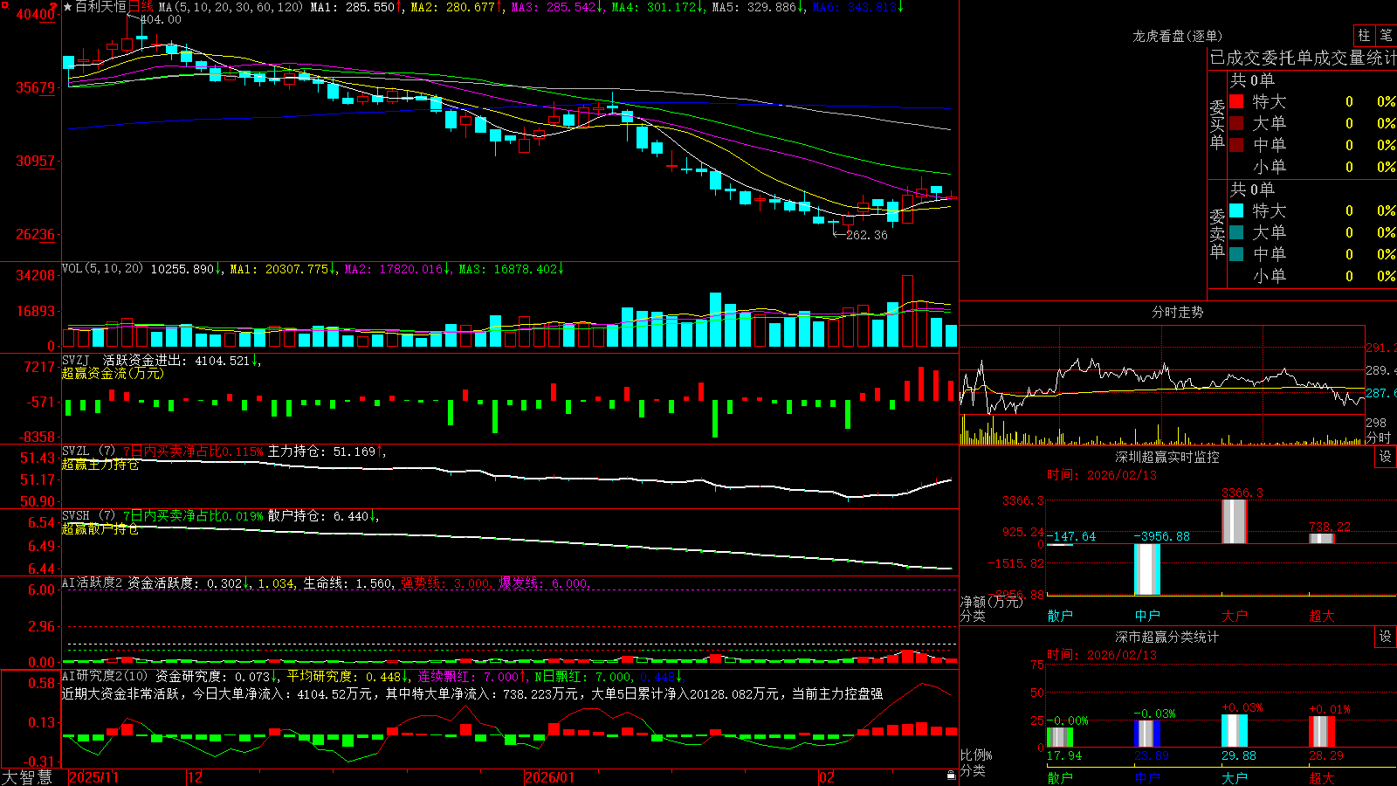Viewport: 1397px width, 786px height.
Task: Click the padlock icon at the timeline end
Action: 952,776
